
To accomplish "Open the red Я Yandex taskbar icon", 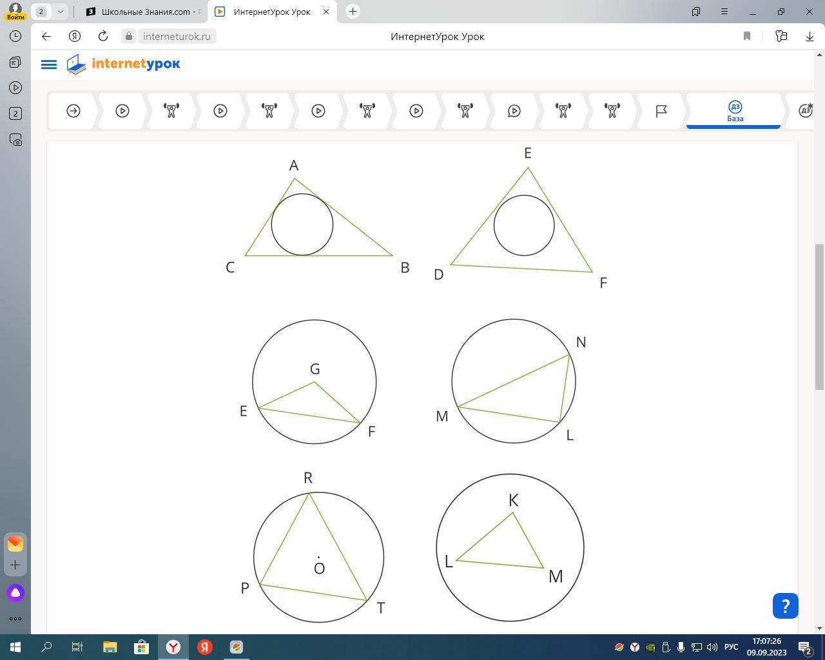I will coord(205,647).
